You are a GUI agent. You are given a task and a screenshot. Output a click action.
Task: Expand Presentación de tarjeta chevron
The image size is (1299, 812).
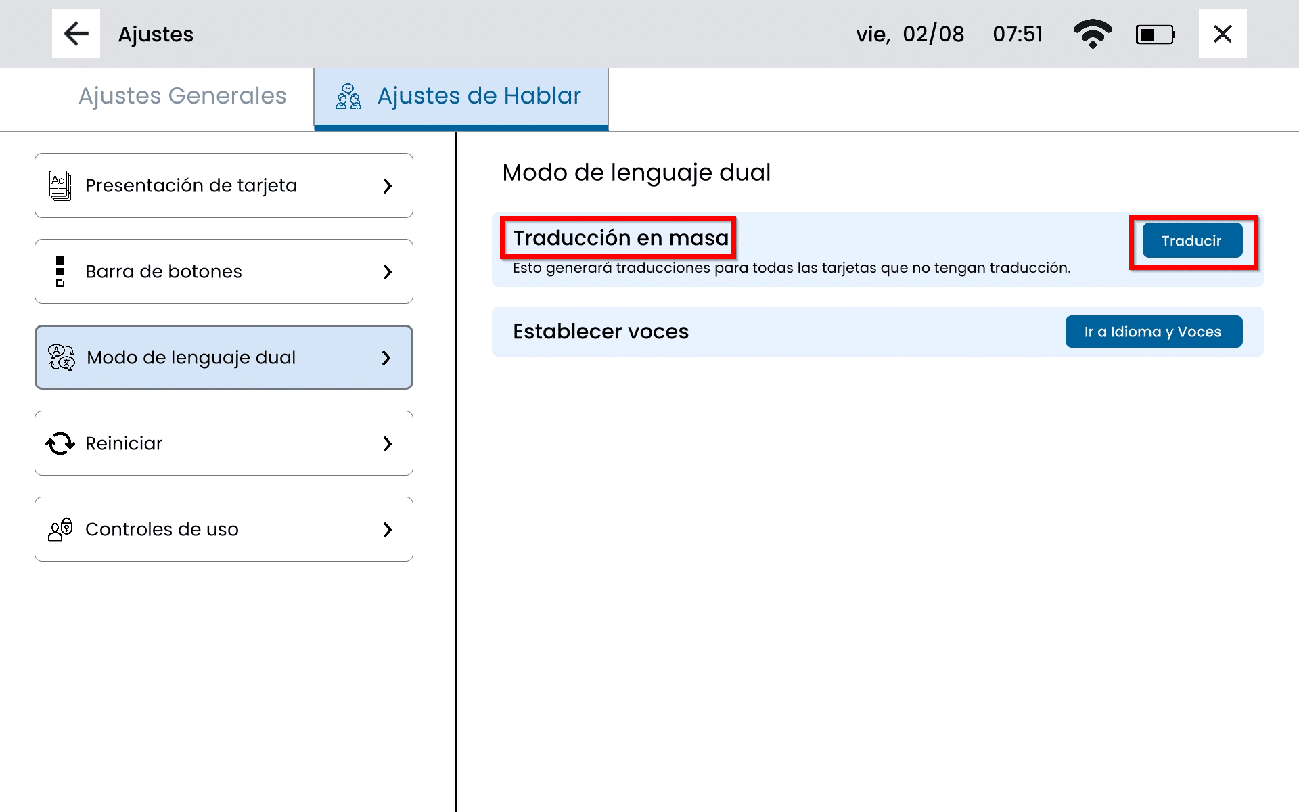click(x=387, y=185)
